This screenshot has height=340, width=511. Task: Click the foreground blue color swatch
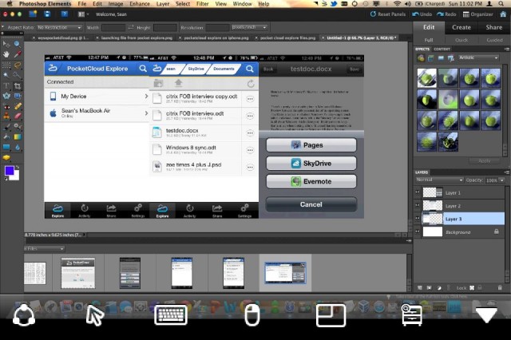click(x=9, y=170)
